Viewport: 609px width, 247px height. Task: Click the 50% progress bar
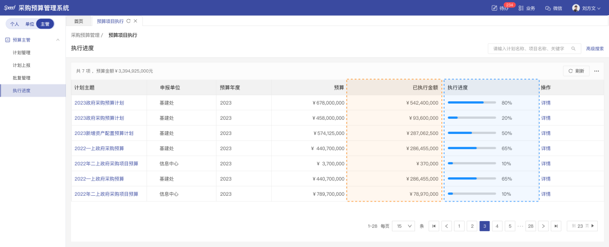472,133
